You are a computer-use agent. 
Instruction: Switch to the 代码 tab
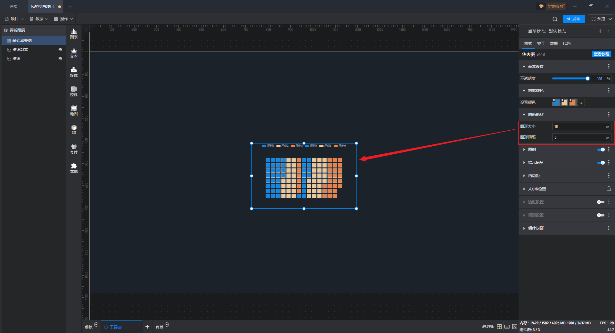(x=566, y=44)
